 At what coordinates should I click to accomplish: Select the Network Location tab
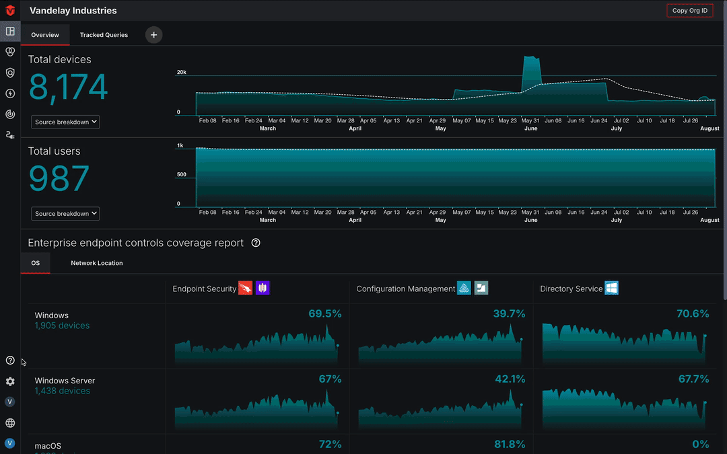click(x=97, y=263)
